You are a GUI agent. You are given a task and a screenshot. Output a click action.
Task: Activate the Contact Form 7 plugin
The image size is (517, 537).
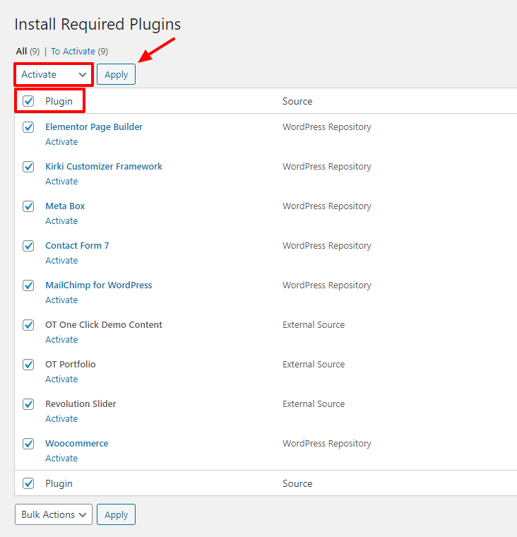(61, 260)
